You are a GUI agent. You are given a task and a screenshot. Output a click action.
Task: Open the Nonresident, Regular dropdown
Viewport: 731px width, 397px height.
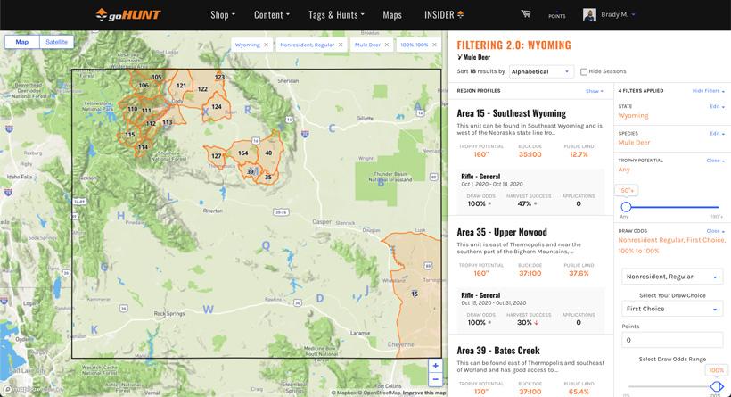pyautogui.click(x=672, y=277)
